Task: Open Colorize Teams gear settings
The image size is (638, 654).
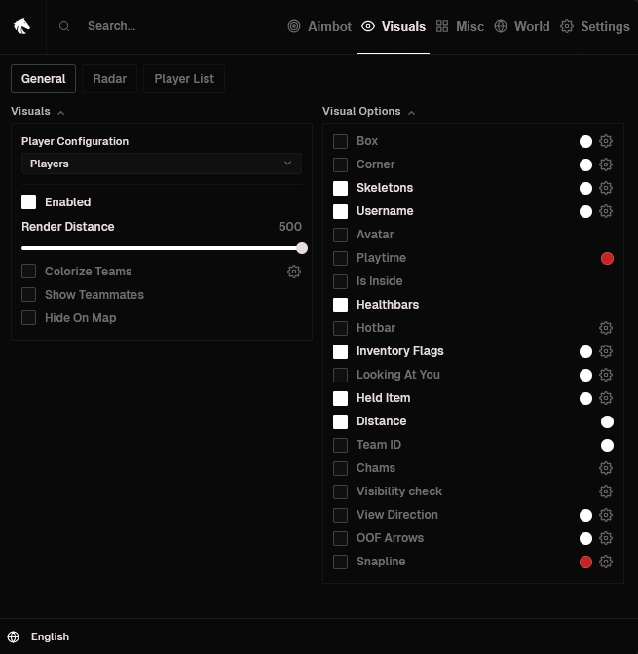Action: [294, 272]
